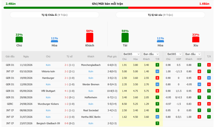The image size is (214, 127).
Task: Click blue H result icon in Hertha BSC Berlin row T/B column
Action: (157, 117)
